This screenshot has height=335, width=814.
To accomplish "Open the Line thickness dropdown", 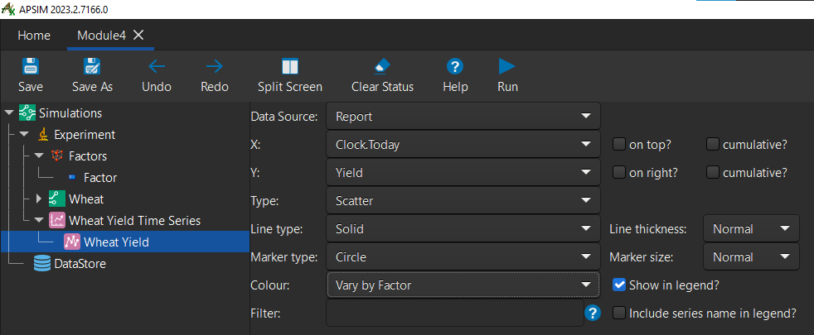I will (751, 228).
